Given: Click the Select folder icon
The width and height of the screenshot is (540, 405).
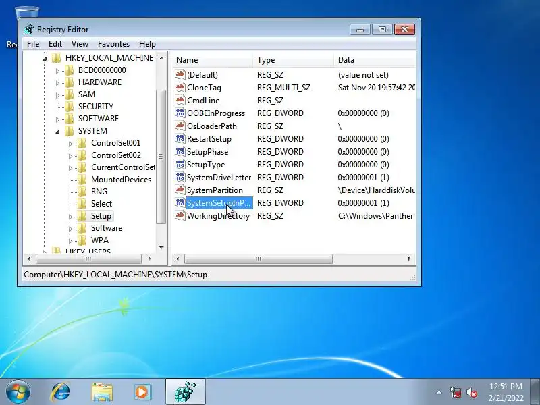Looking at the screenshot, I should (82, 204).
